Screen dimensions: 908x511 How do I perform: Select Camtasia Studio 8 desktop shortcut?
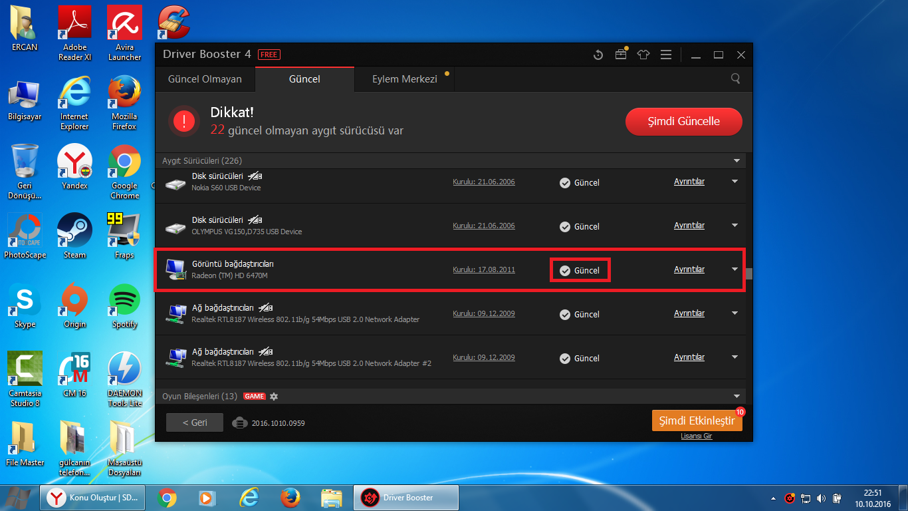pyautogui.click(x=25, y=379)
